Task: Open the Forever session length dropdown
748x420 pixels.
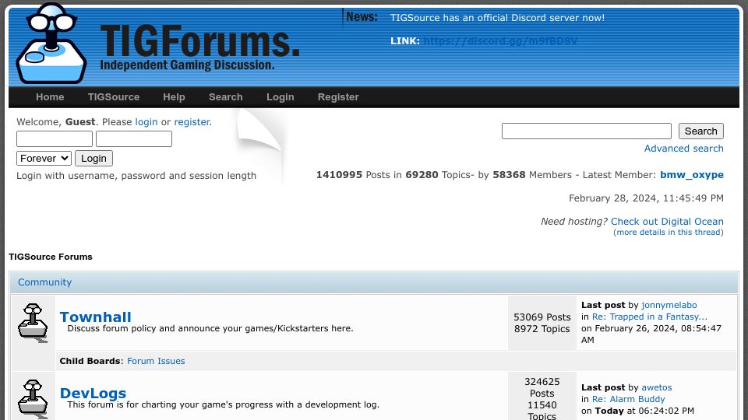Action: (44, 158)
